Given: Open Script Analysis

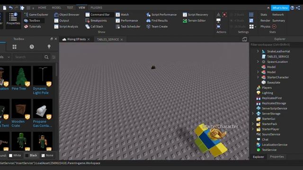Looking at the screenshot, I should tap(66, 26).
